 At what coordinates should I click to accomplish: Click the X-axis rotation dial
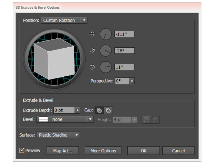point(105,34)
